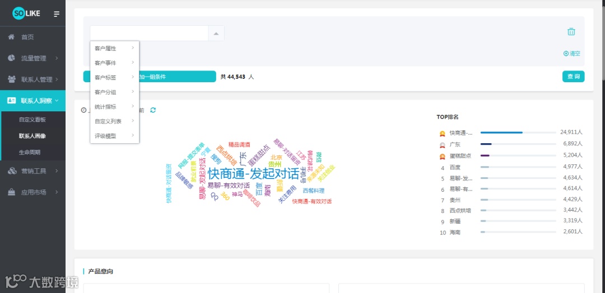Click 快商通-有效对话 in the word cloud
This screenshot has width=605, height=293.
point(312,201)
